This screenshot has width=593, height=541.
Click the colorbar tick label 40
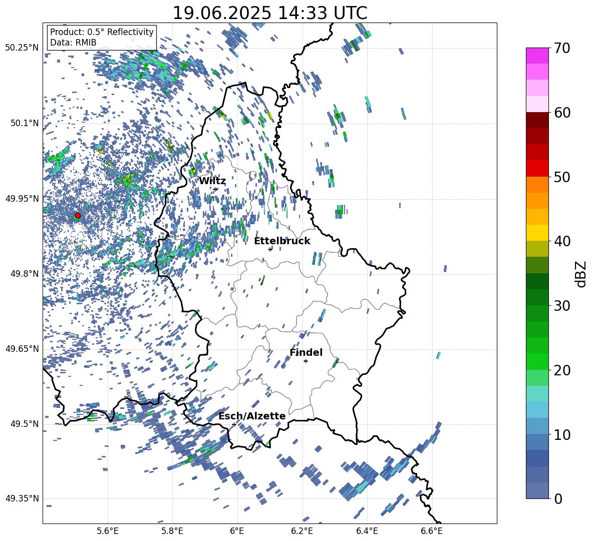[562, 241]
